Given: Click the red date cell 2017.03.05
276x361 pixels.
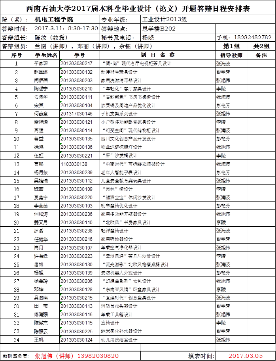Looking at the screenshot, I should [x=245, y=356].
